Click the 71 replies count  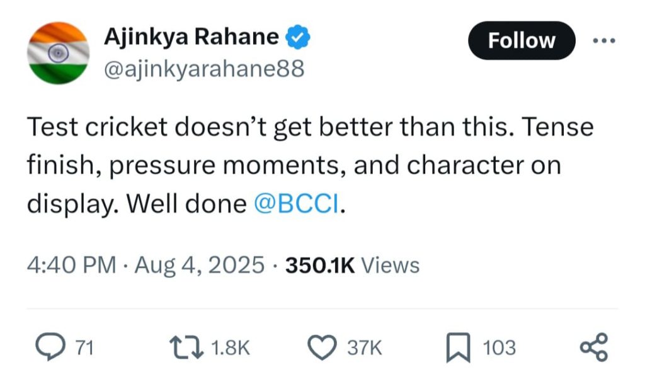pyautogui.click(x=84, y=348)
